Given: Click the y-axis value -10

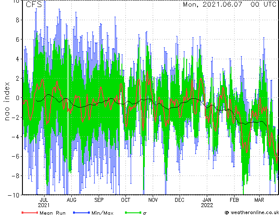Looking at the screenshot, I should (14, 195).
